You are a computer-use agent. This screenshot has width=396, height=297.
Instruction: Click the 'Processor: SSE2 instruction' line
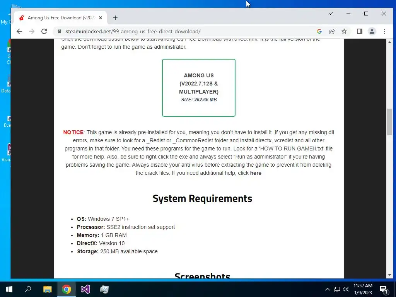126,227
